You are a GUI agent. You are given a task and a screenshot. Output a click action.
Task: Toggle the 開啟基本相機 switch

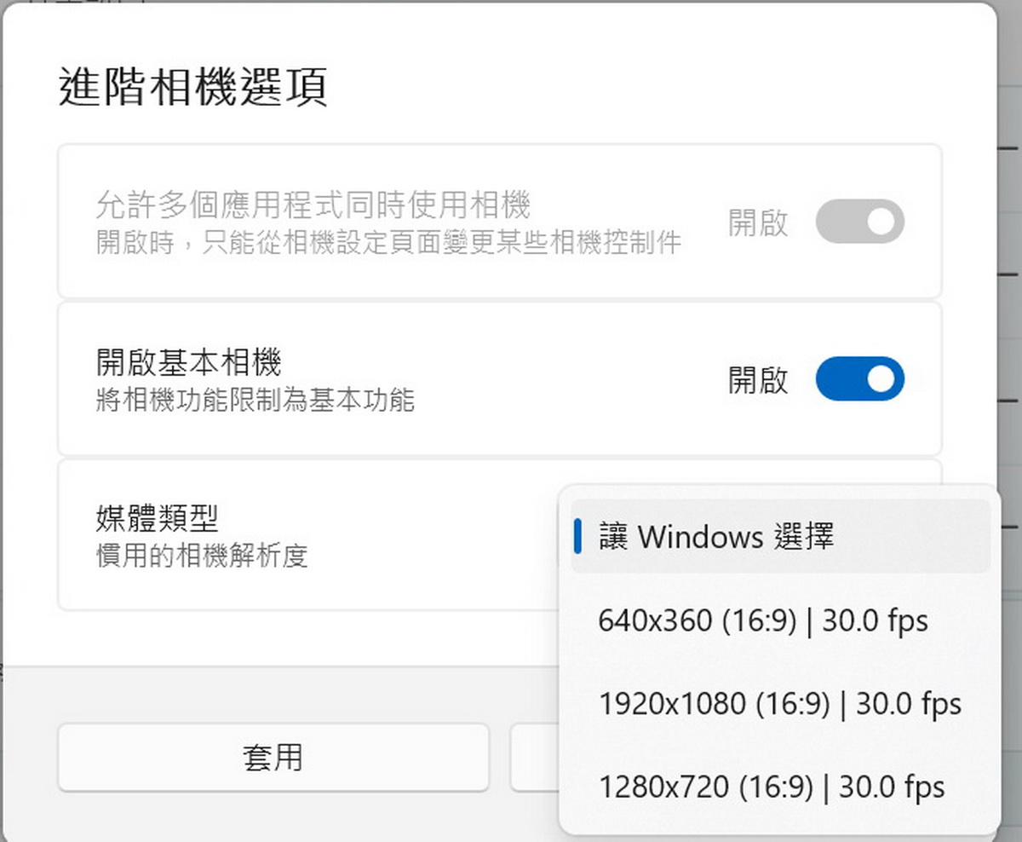point(859,379)
